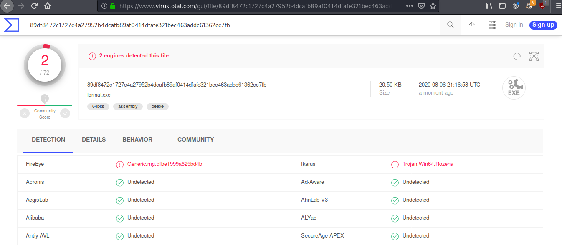Bookmark this page with the star icon
This screenshot has height=245, width=562.
click(x=433, y=6)
